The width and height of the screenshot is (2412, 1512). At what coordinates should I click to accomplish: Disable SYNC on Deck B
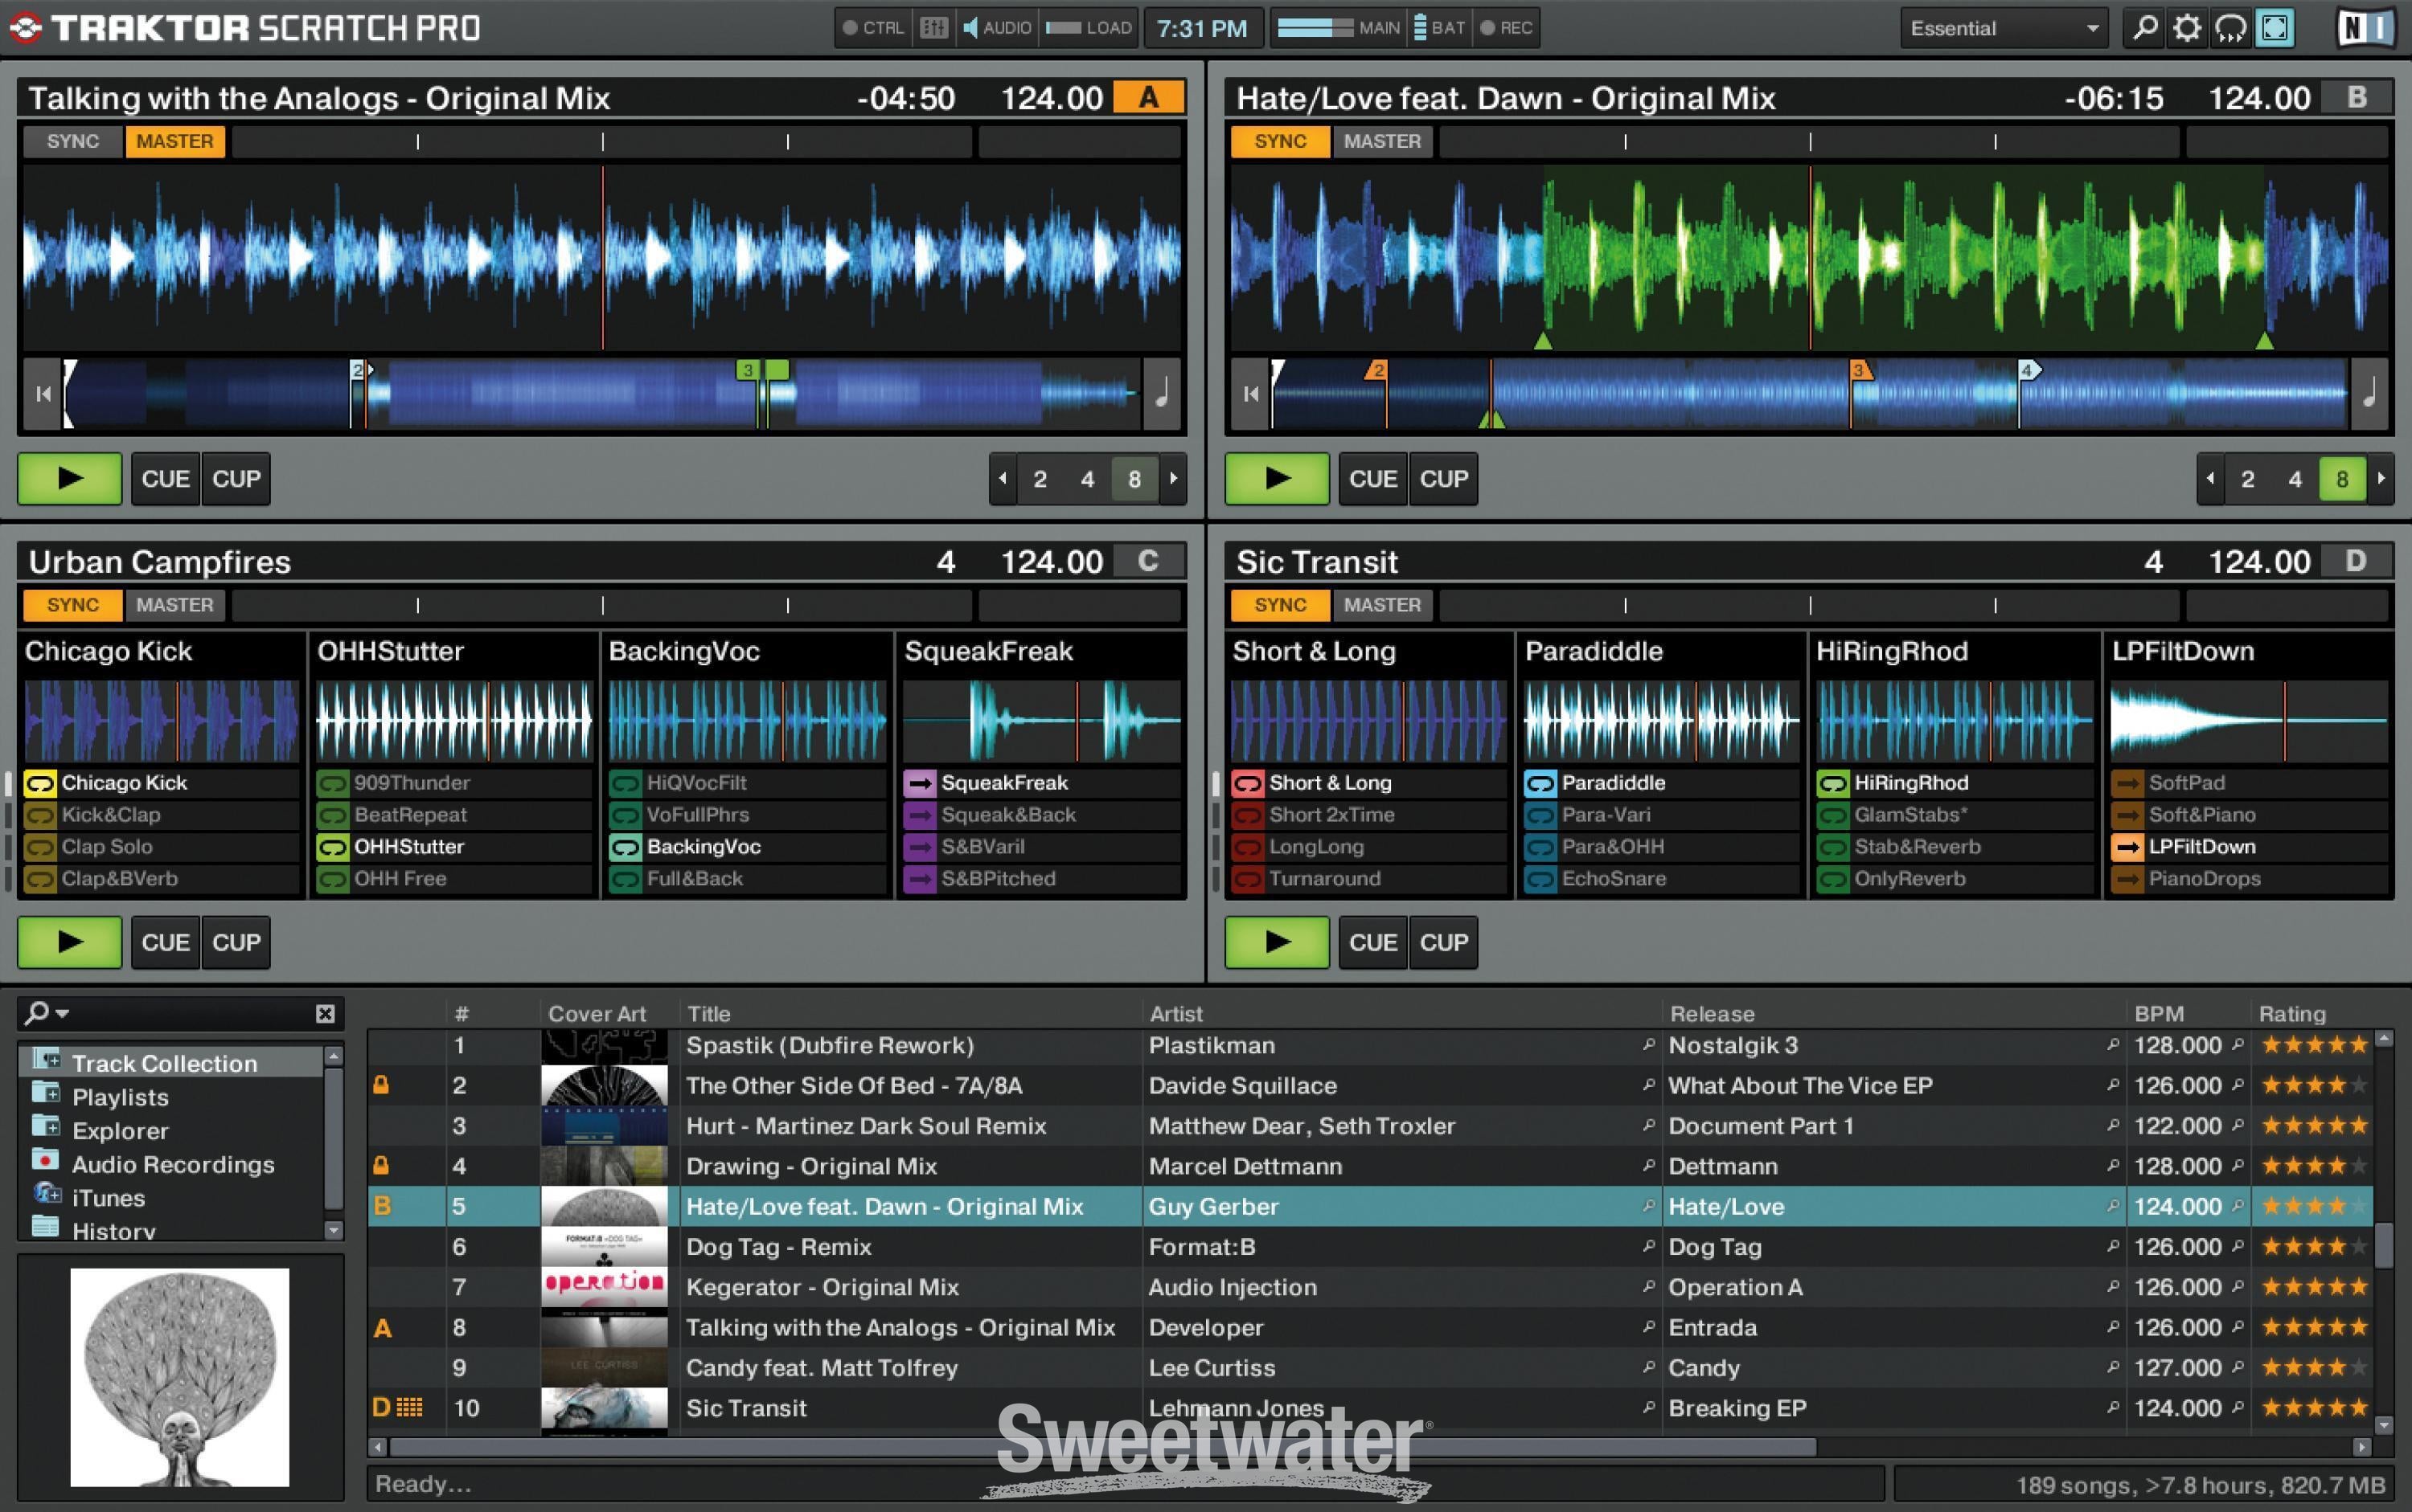(1280, 141)
